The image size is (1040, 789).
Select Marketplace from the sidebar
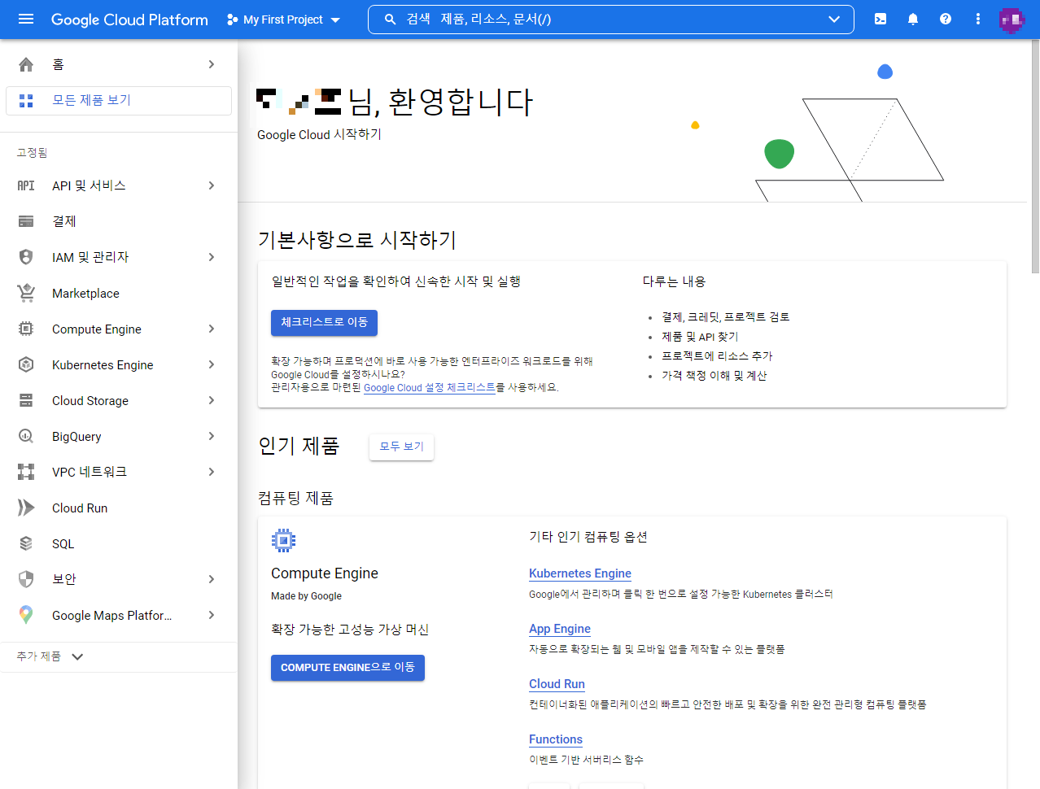85,293
